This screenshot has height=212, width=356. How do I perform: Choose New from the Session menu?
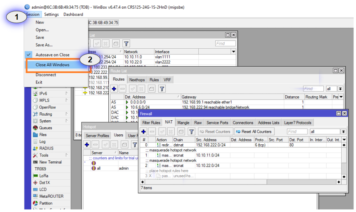tap(40, 22)
